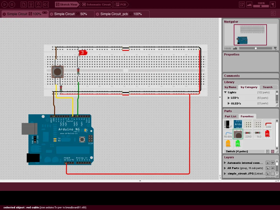Click the Navigator zoom-out mountain icon
The height and width of the screenshot is (210, 280).
[x=235, y=48]
